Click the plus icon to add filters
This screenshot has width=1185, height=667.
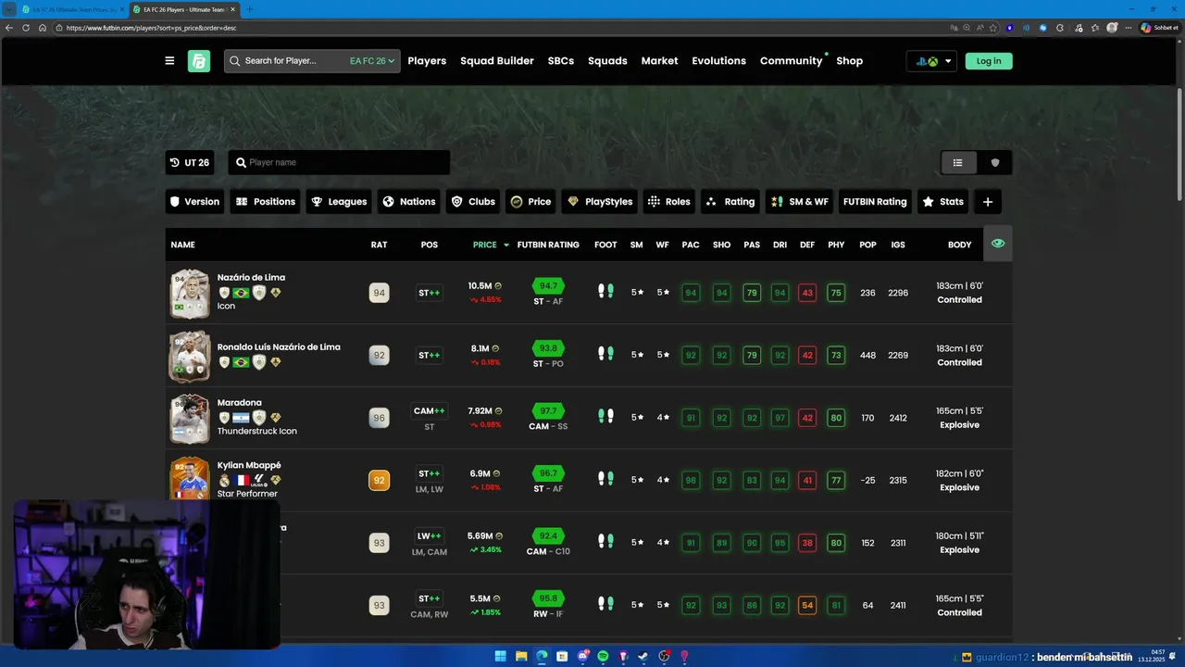988,201
